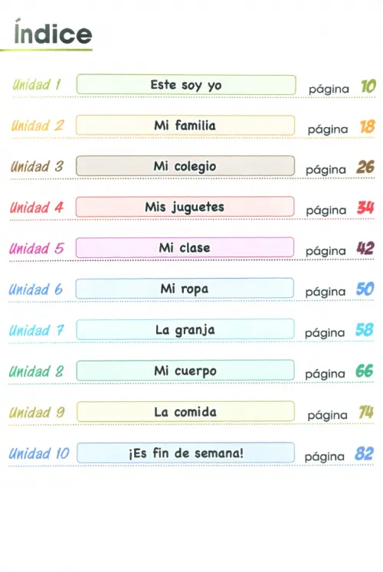Click the 'Unidad 10' label
Viewport: 383px width, 572px height.
39,454
